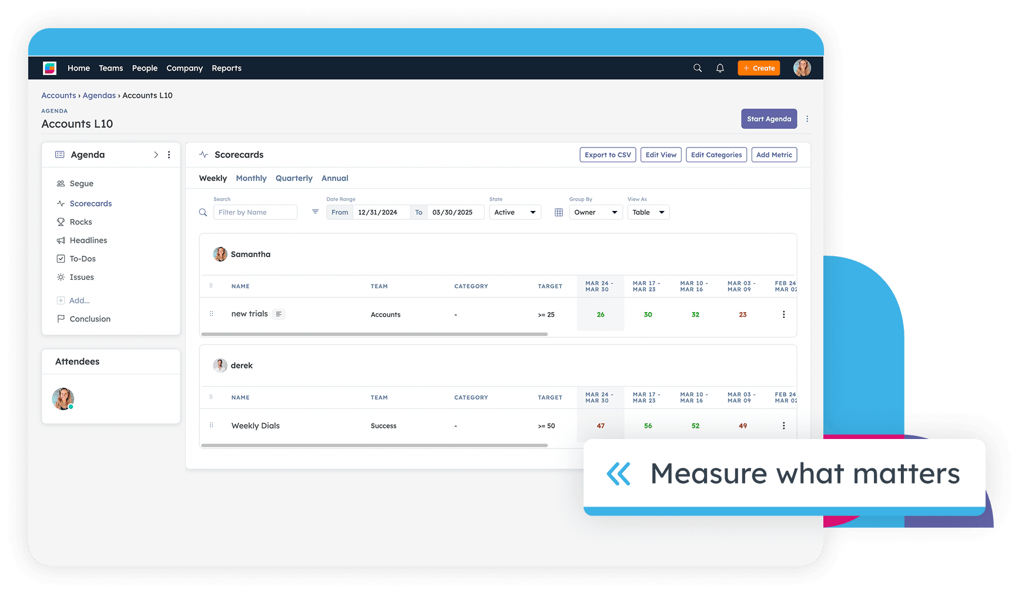
Task: Open row options menu for Weekly Dials
Action: click(x=783, y=425)
